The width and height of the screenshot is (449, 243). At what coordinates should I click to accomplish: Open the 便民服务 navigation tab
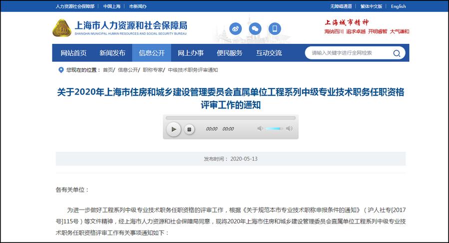click(x=229, y=53)
